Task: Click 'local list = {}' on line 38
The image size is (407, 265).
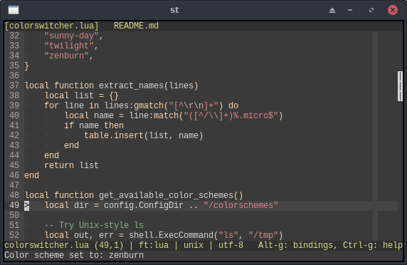Action: click(x=82, y=95)
